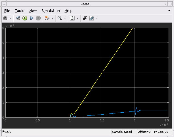Expand the Scale Axes Limits dropdown arrow

[x=78, y=18]
